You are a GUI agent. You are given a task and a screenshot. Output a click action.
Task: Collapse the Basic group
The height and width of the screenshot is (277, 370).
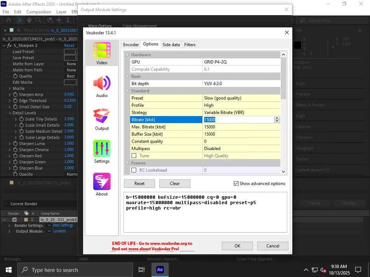point(127,76)
